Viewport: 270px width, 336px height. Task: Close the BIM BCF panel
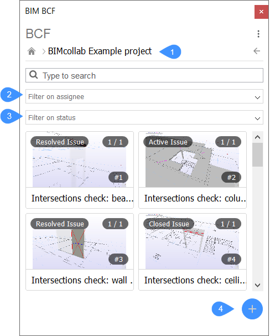tap(261, 12)
